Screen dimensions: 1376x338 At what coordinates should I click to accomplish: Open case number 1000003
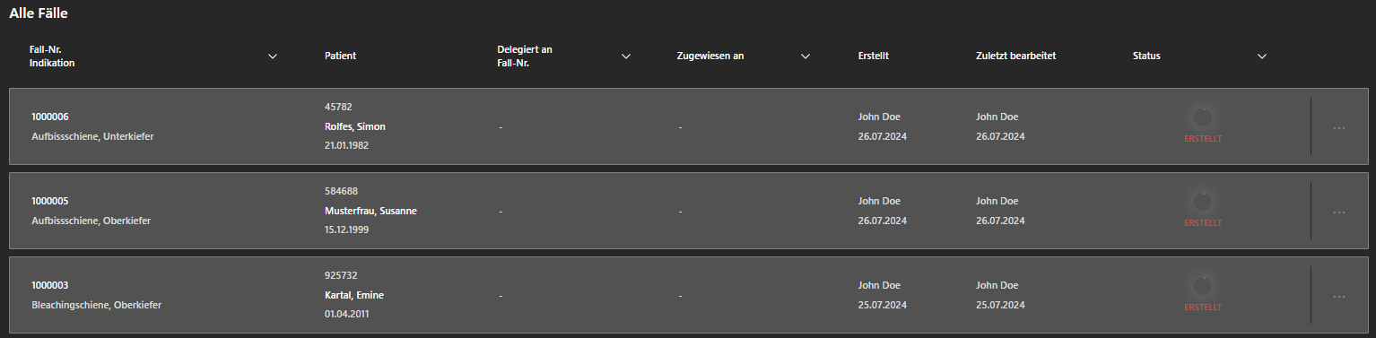[50, 285]
